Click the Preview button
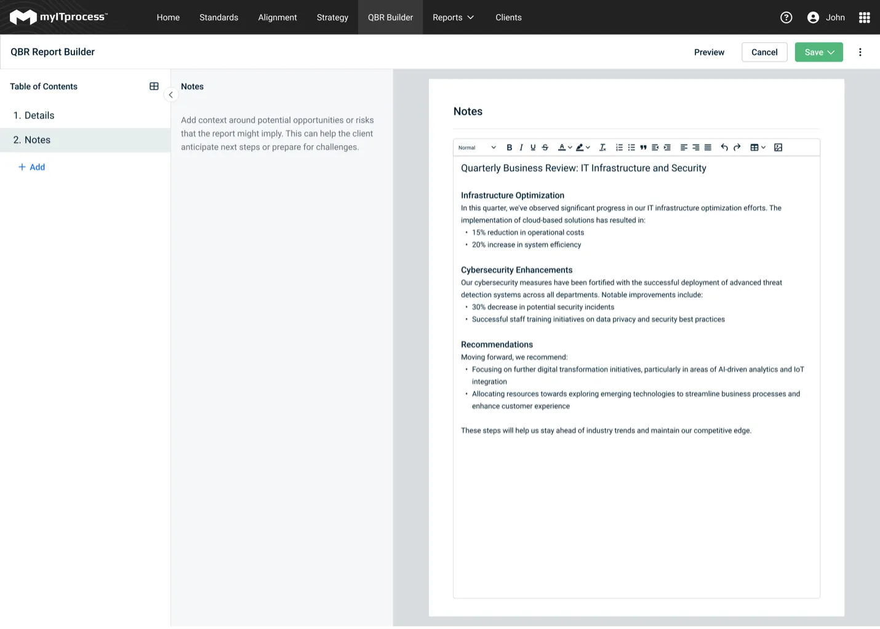This screenshot has height=629, width=880. (x=709, y=52)
